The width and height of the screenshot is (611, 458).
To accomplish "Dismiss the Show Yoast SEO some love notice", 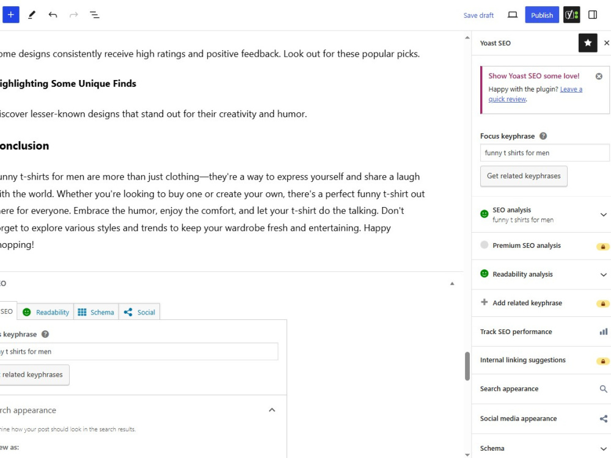I will (x=599, y=76).
